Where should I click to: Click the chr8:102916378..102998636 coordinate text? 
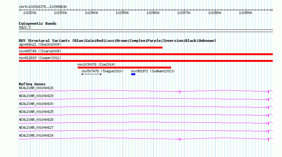click(43, 7)
